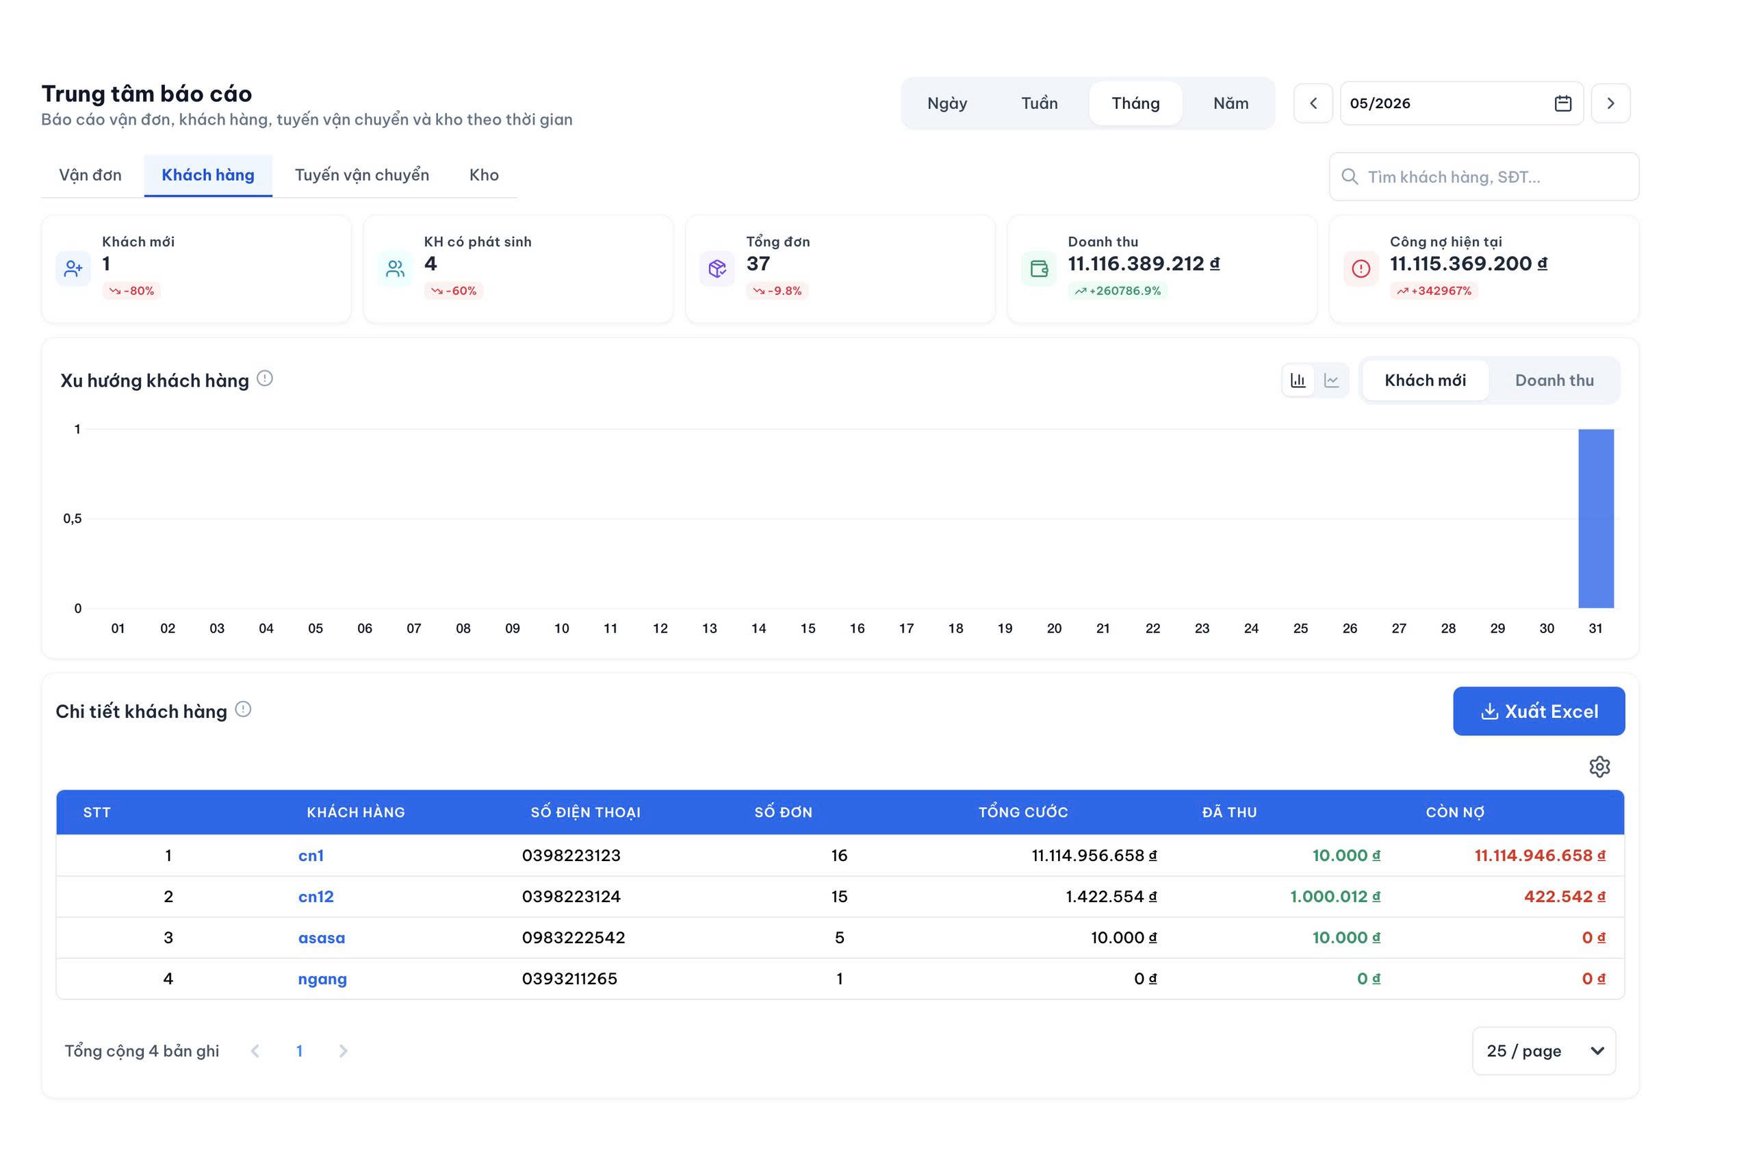Switch chart to line view icon
Screen dimensions: 1752x1167
1332,381
